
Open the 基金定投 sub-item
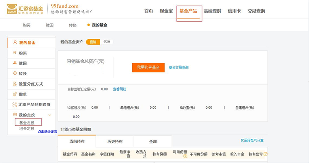[x=27, y=123]
